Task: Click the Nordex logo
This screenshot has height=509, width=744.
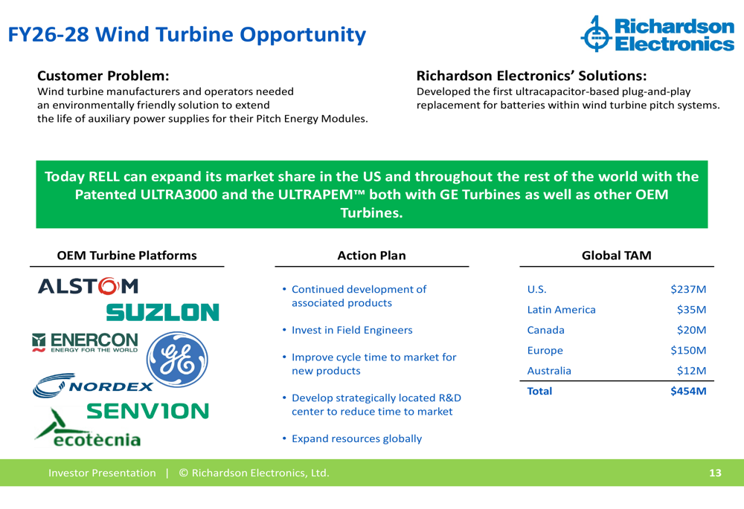Action: pos(92,386)
